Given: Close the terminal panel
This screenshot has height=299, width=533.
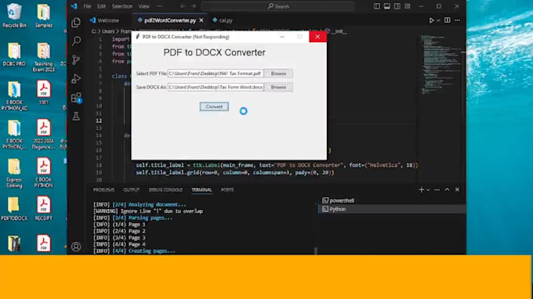Looking at the screenshot, I should point(458,189).
